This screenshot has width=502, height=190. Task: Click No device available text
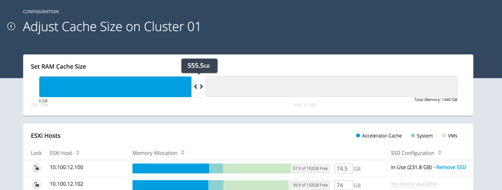(414, 184)
